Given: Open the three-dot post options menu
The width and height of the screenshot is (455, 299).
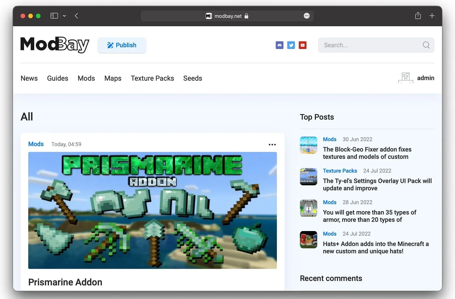Looking at the screenshot, I should pos(272,144).
